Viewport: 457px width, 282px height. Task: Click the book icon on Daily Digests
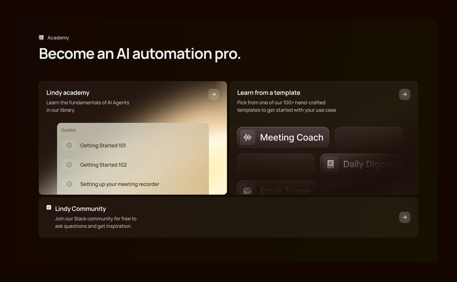coord(331,164)
